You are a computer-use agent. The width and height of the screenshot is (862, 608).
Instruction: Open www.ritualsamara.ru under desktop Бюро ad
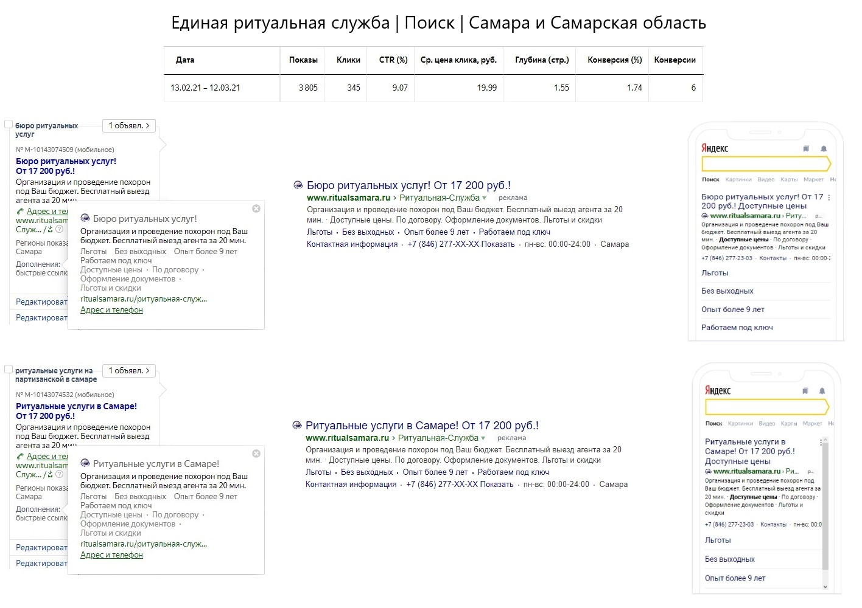(x=348, y=198)
